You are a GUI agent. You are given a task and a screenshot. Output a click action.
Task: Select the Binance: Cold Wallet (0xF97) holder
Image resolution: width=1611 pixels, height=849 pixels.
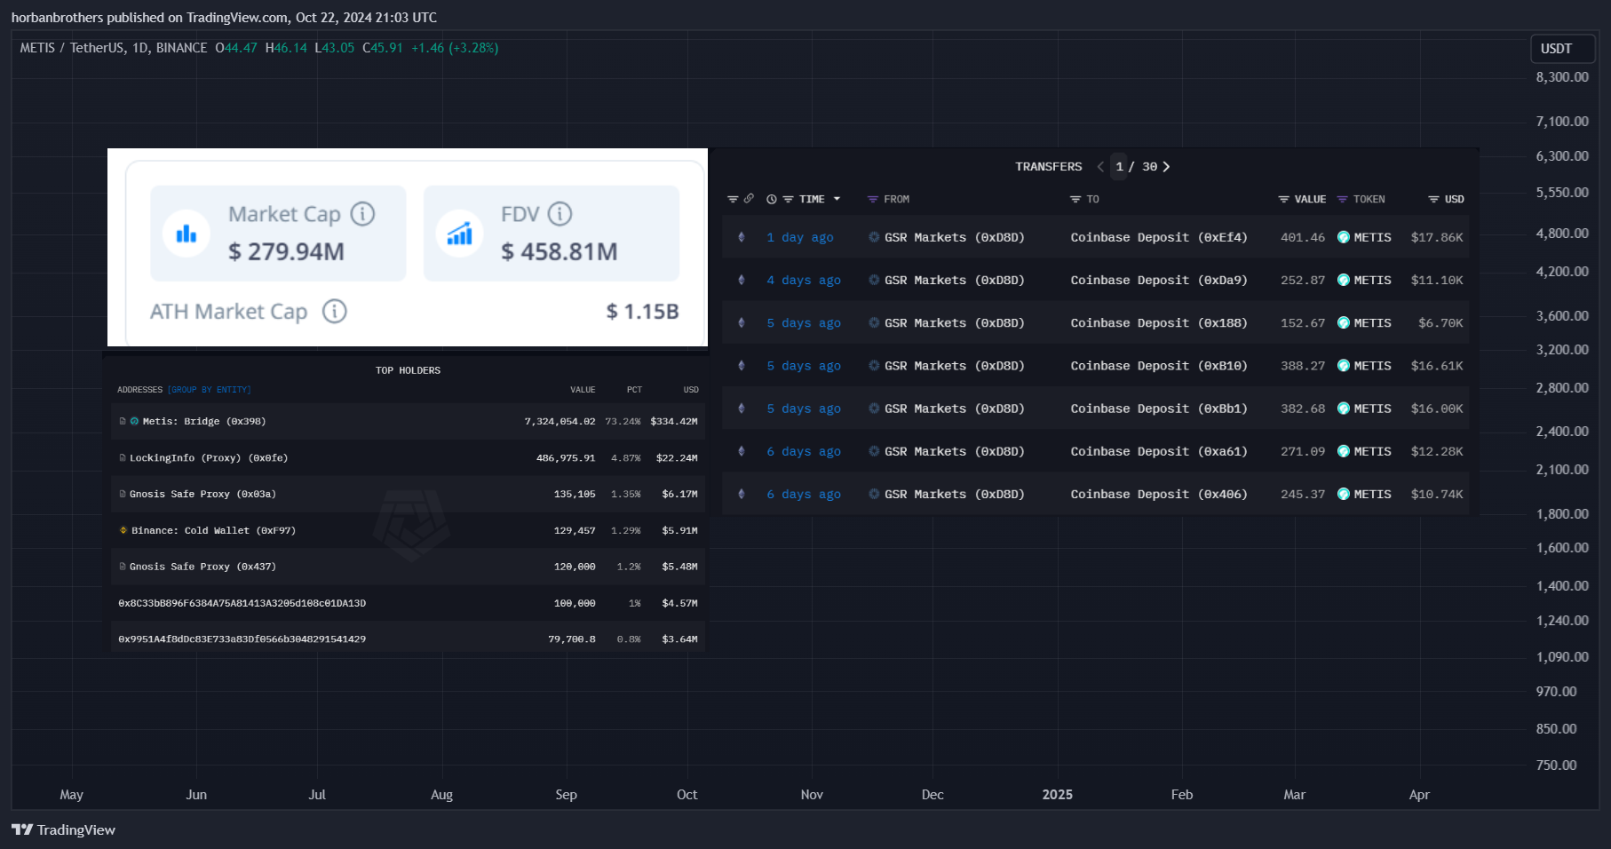coord(213,530)
